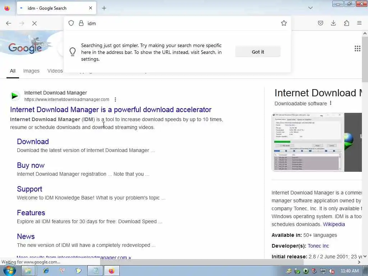Image resolution: width=368 pixels, height=276 pixels.
Task: Click the idm address bar field
Action: point(177,23)
